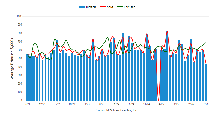Toggle the For Sale legend entry
The image size is (216, 117).
pos(130,7)
